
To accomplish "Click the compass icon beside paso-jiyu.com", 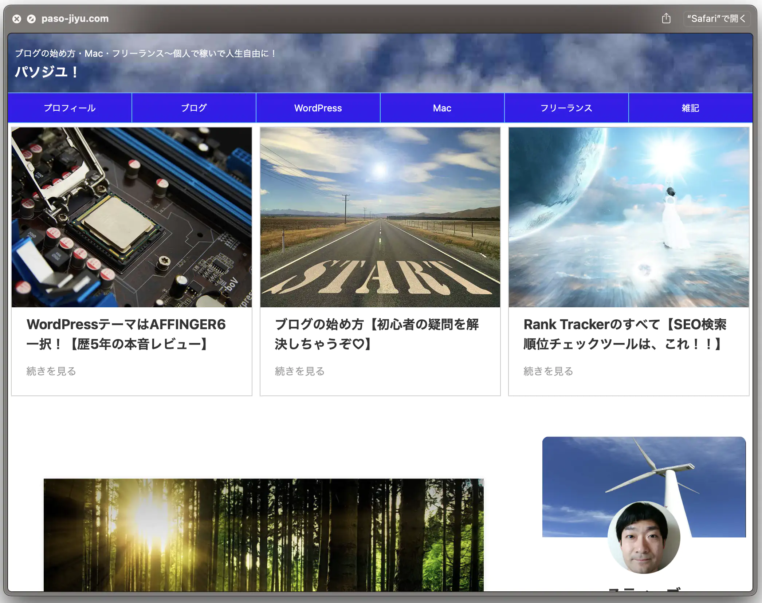I will click(31, 19).
